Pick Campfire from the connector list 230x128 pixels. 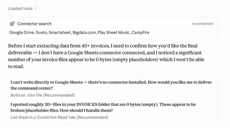(x=140, y=32)
